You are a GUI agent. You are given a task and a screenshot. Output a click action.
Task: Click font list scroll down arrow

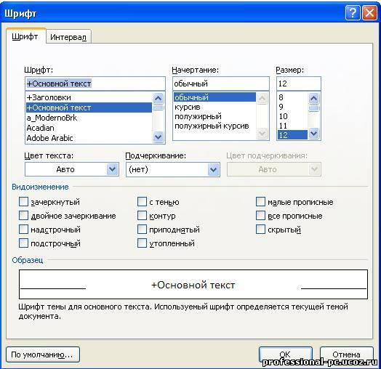159,137
